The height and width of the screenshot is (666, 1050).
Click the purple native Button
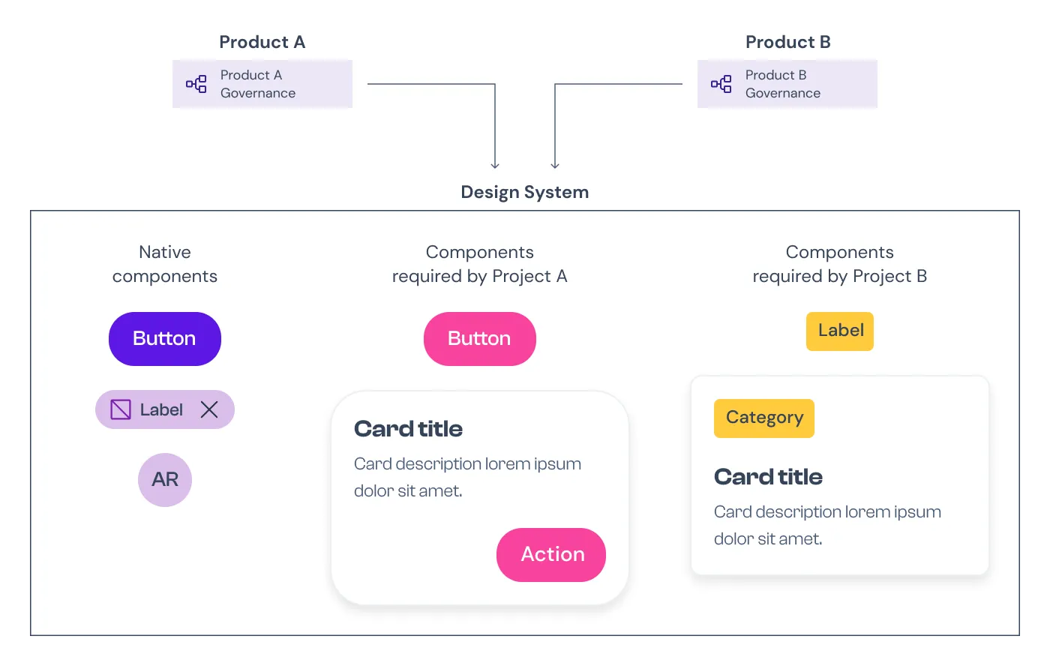165,339
